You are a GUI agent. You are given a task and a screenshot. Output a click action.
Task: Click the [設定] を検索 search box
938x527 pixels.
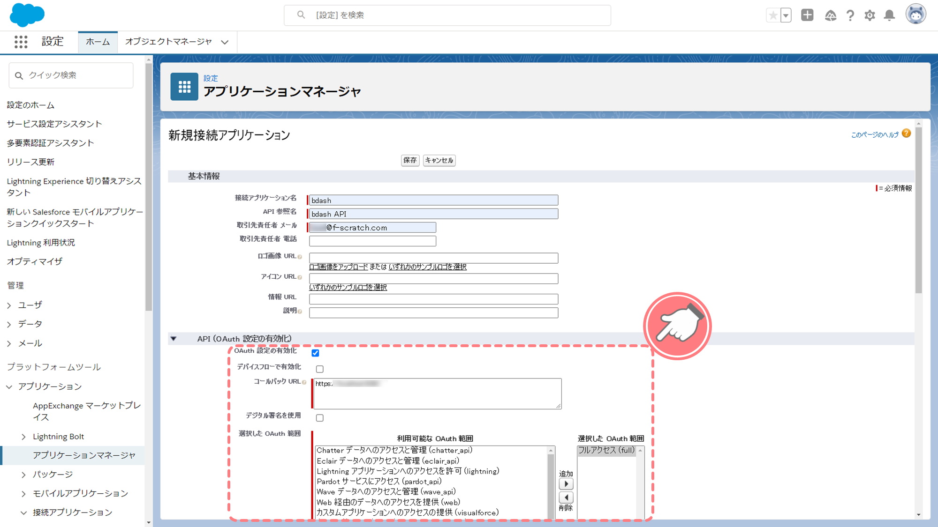pos(447,15)
